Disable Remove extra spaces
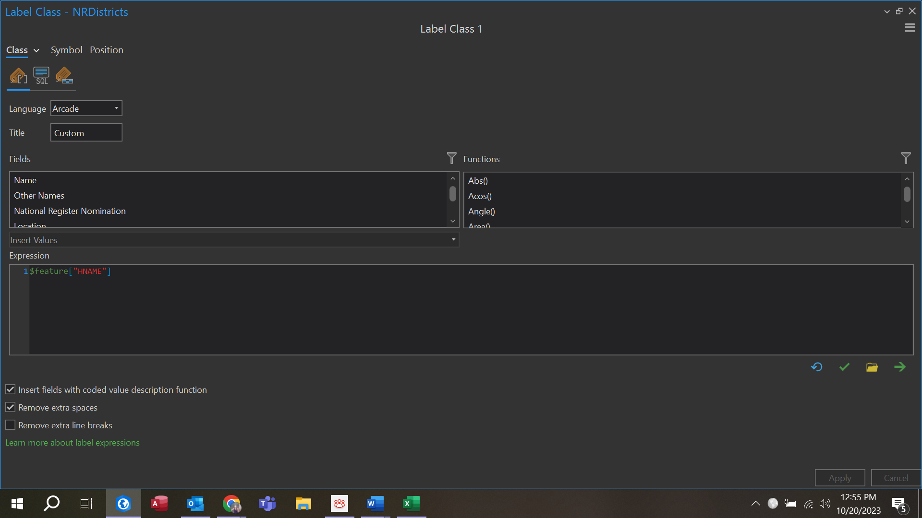 10,407
